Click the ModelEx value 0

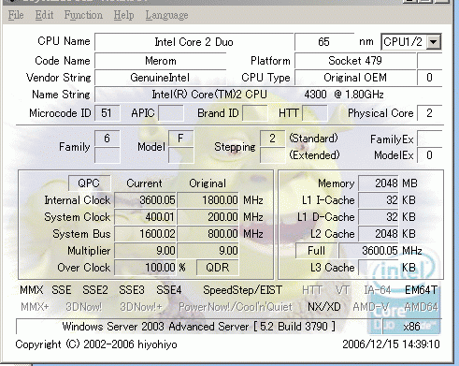429,155
